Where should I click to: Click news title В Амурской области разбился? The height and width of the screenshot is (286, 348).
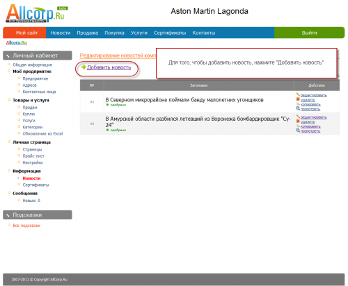tap(198, 121)
